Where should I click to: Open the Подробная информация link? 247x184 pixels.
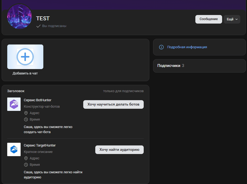click(187, 47)
